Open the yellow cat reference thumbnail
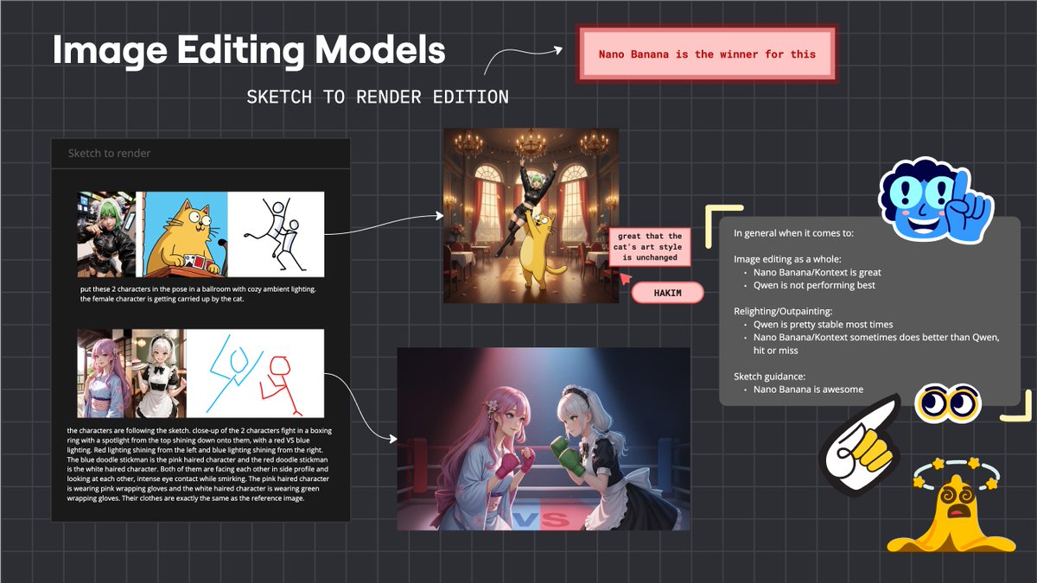The image size is (1037, 583). [x=184, y=234]
